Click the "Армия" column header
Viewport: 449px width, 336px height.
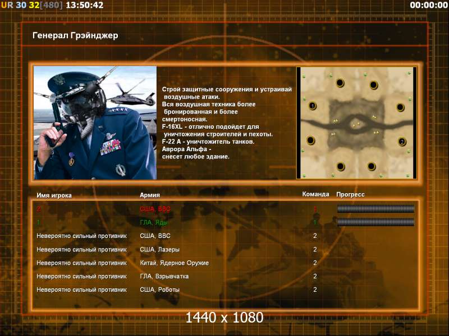(x=150, y=195)
